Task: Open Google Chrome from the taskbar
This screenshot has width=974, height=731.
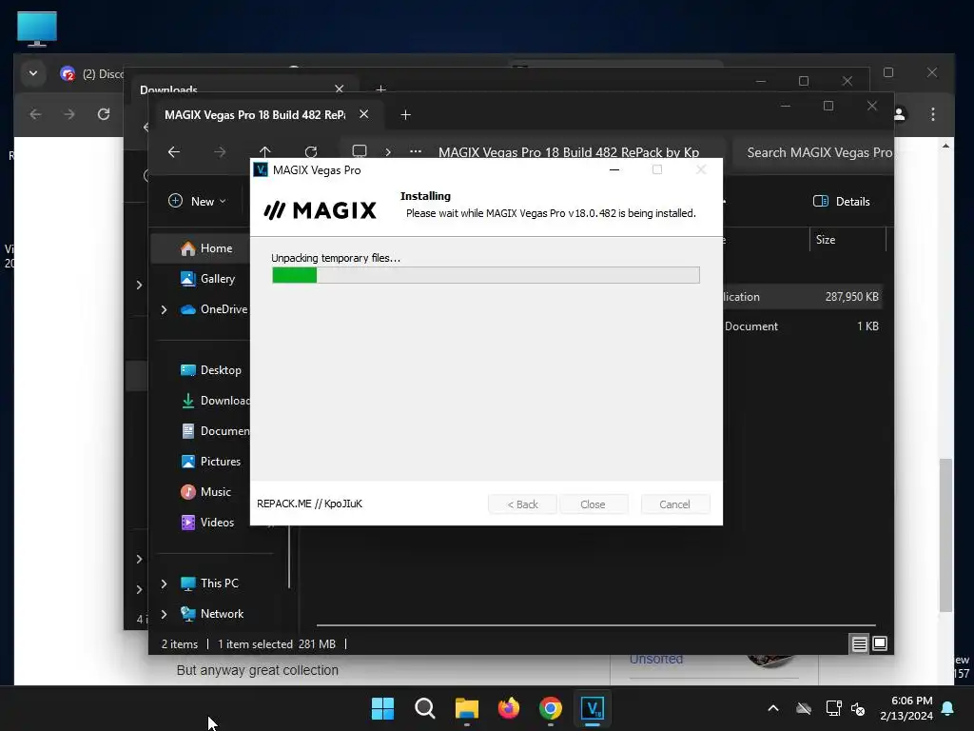Action: (x=551, y=708)
